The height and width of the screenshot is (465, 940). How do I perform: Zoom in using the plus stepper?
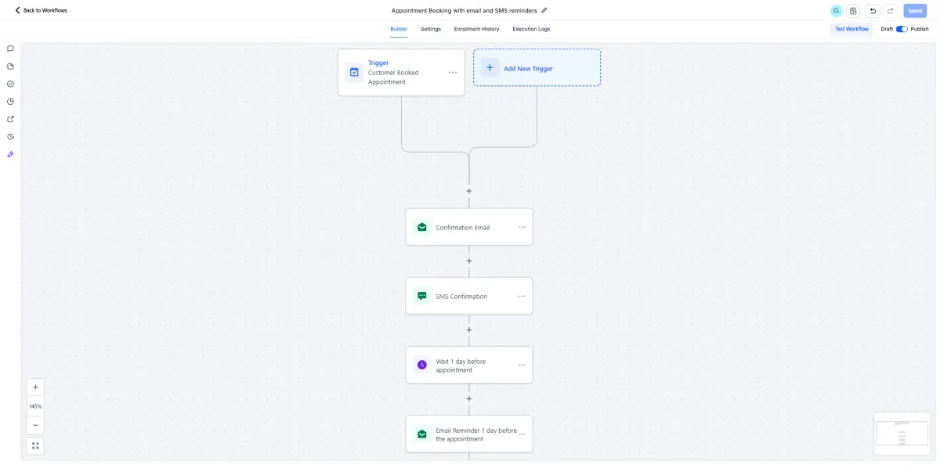click(x=35, y=387)
